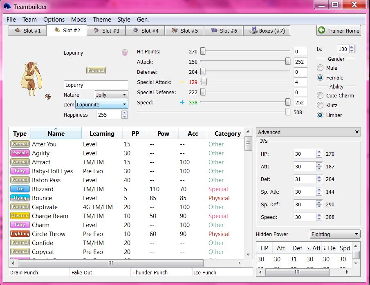This screenshot has width=370, height=285.
Task: Decrease Att IV with down arrow
Action: click(319, 168)
